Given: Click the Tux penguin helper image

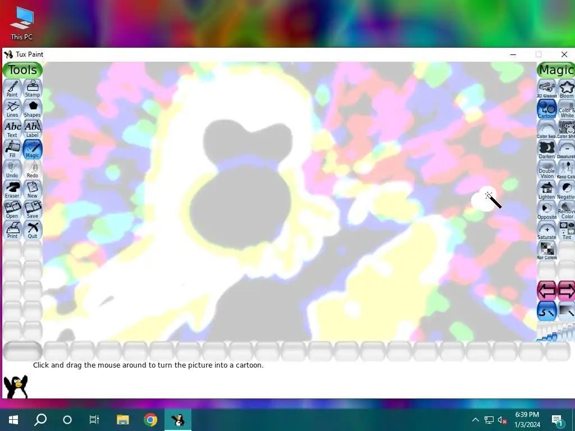Looking at the screenshot, I should coord(16,386).
